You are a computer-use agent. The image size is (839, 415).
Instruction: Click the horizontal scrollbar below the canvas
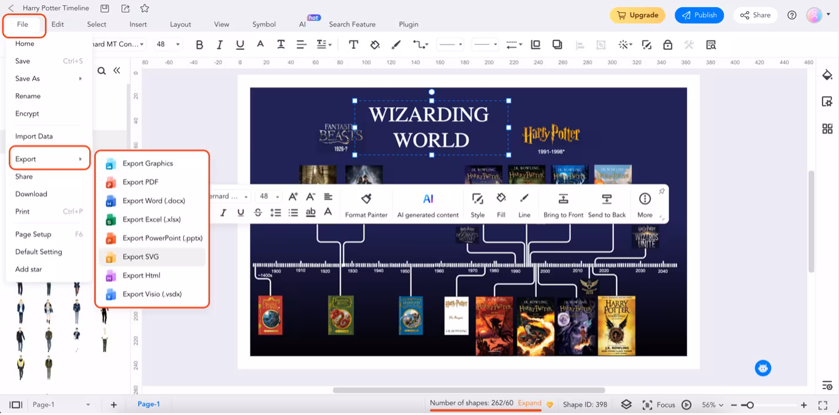(469, 390)
